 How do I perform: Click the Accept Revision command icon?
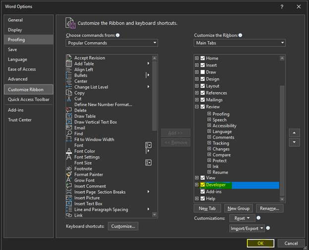point(69,58)
